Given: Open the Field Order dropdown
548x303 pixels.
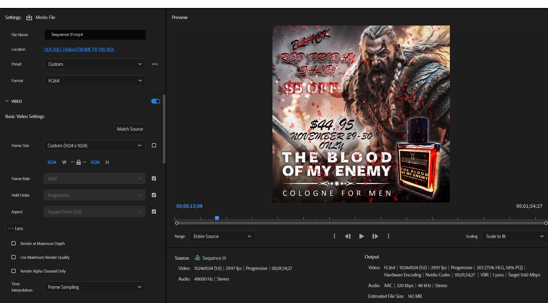Looking at the screenshot, I should tap(94, 195).
